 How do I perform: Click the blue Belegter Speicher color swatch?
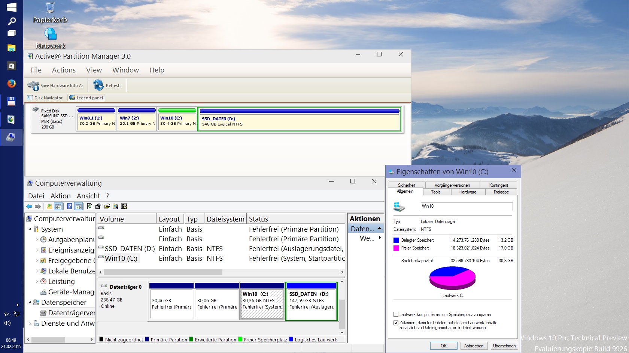[x=396, y=240]
